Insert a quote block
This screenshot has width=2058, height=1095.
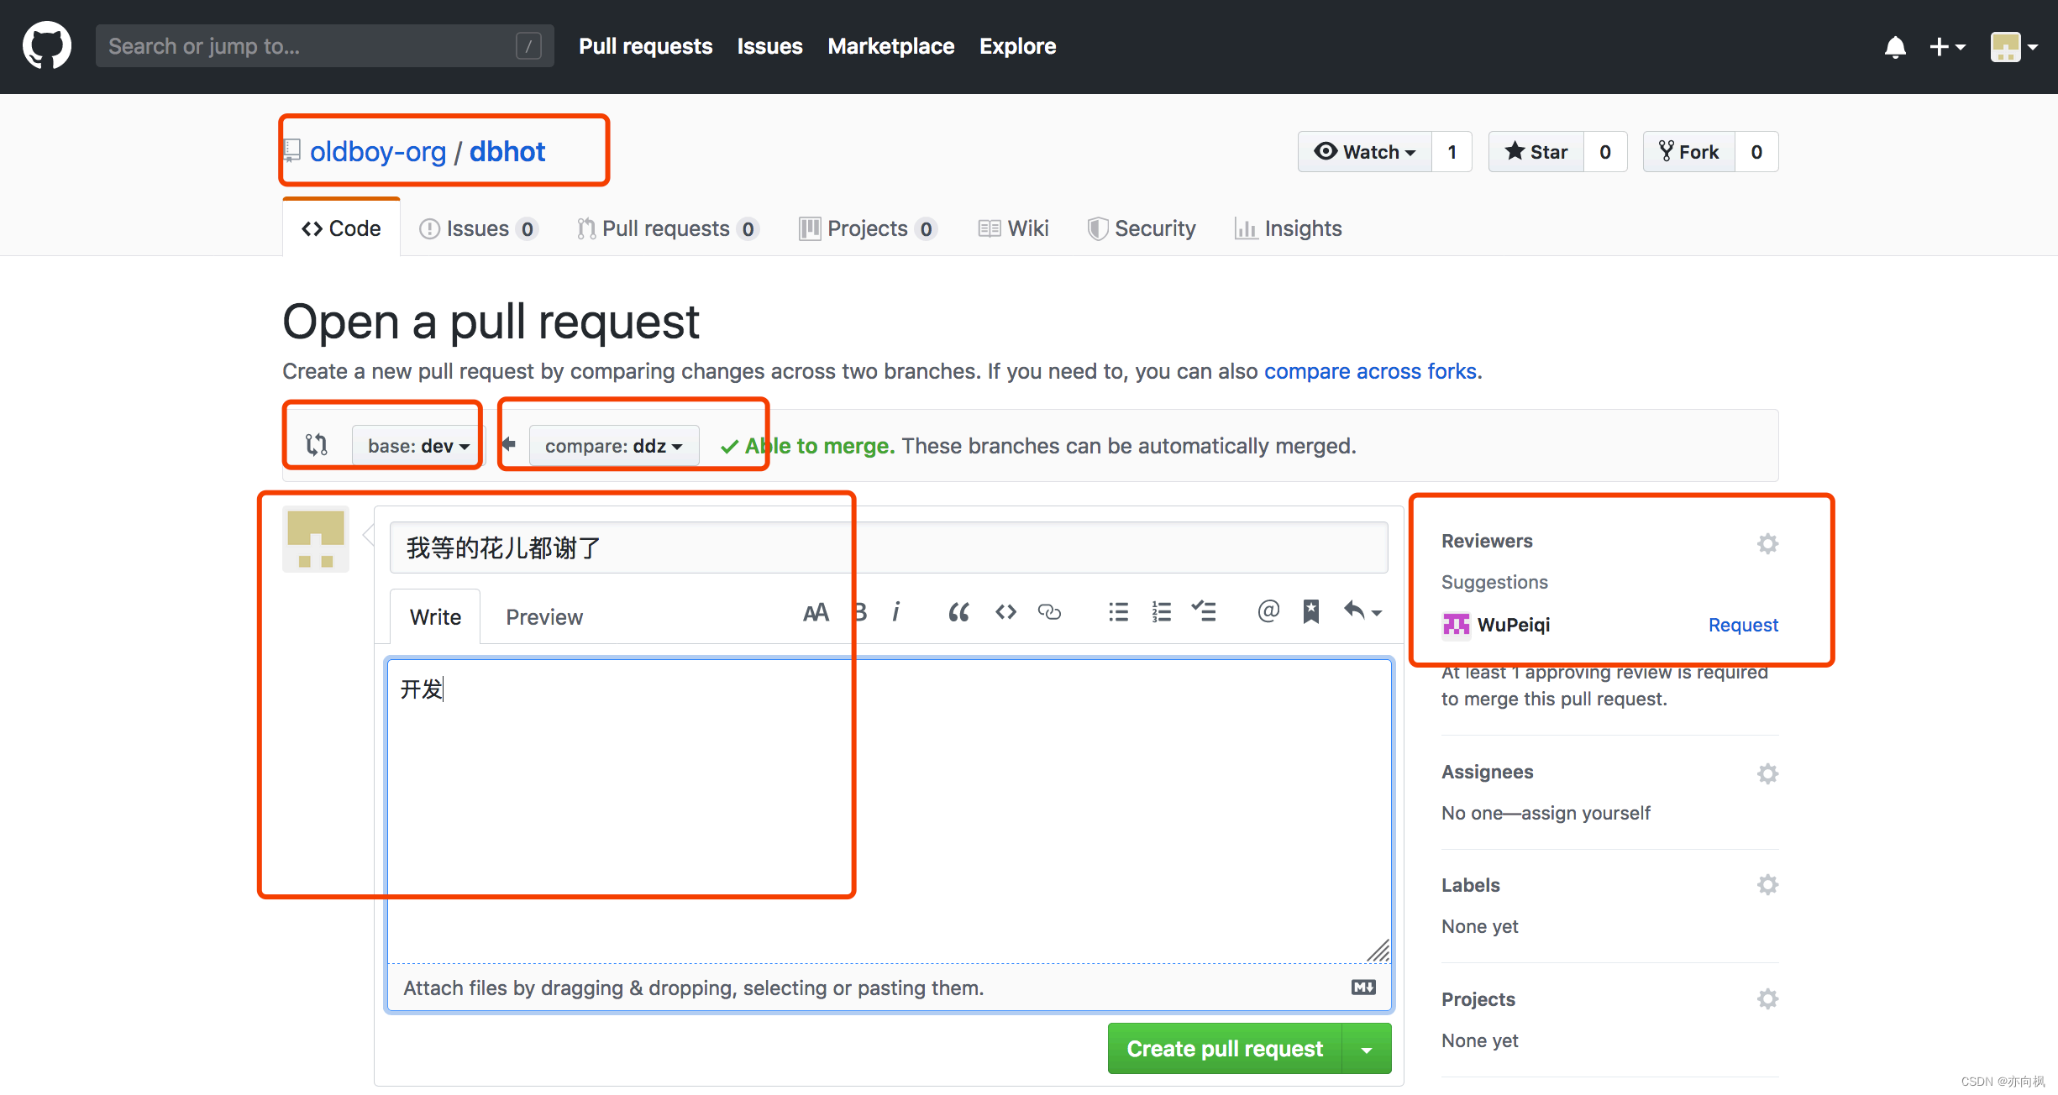[958, 613]
